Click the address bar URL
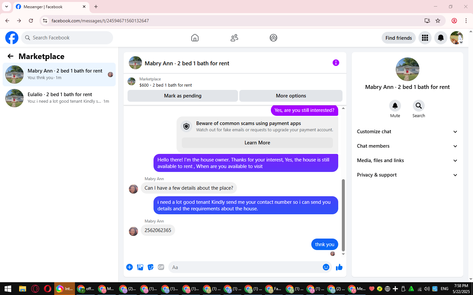473x295 pixels. coord(100,21)
